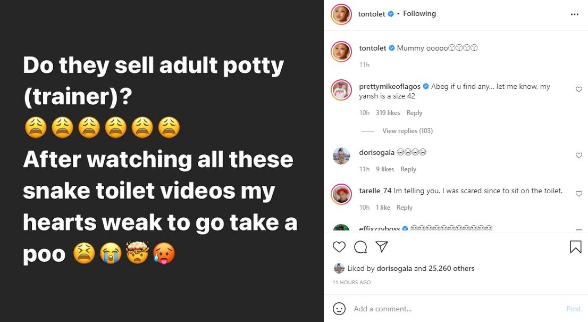This screenshot has width=588, height=322.
Task: Reply to prettymikeoflagos's comment
Action: pyautogui.click(x=414, y=113)
